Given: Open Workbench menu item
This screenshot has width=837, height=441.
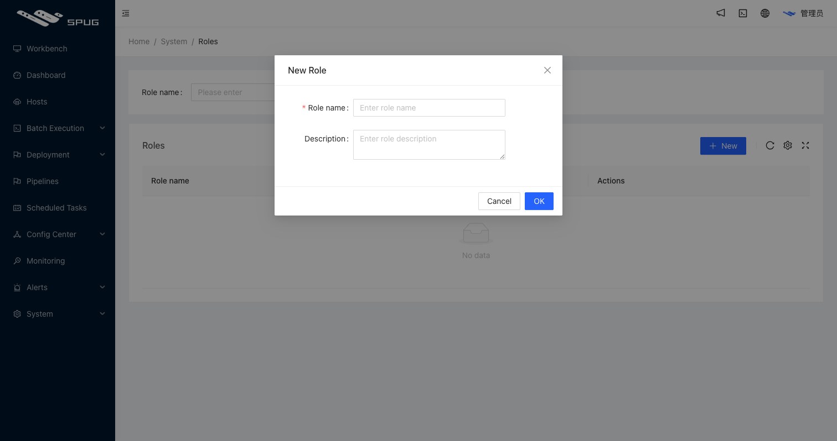Looking at the screenshot, I should (x=58, y=49).
